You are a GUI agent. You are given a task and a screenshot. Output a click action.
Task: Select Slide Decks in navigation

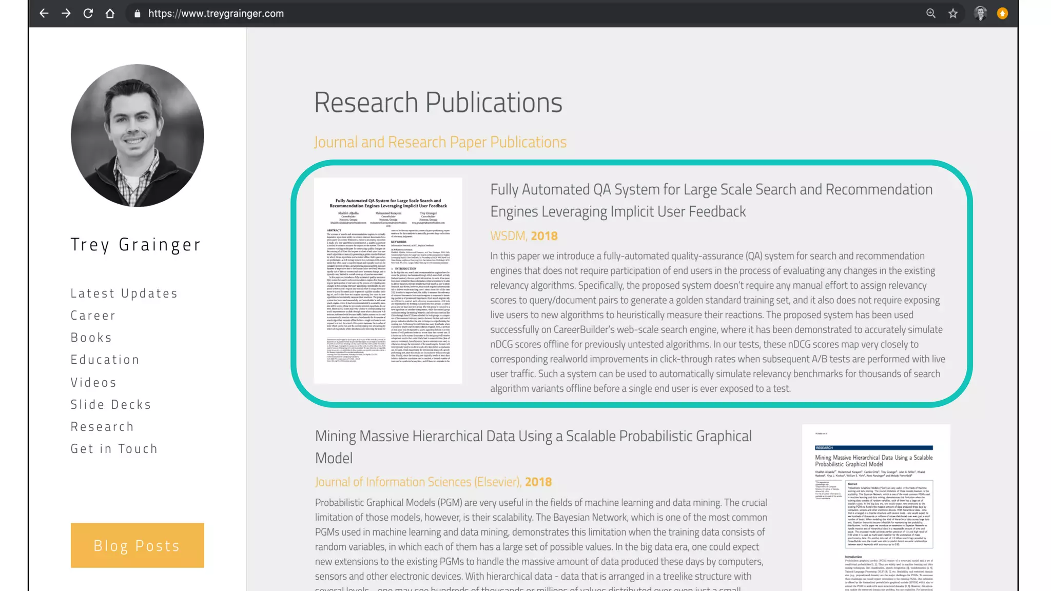coord(111,404)
